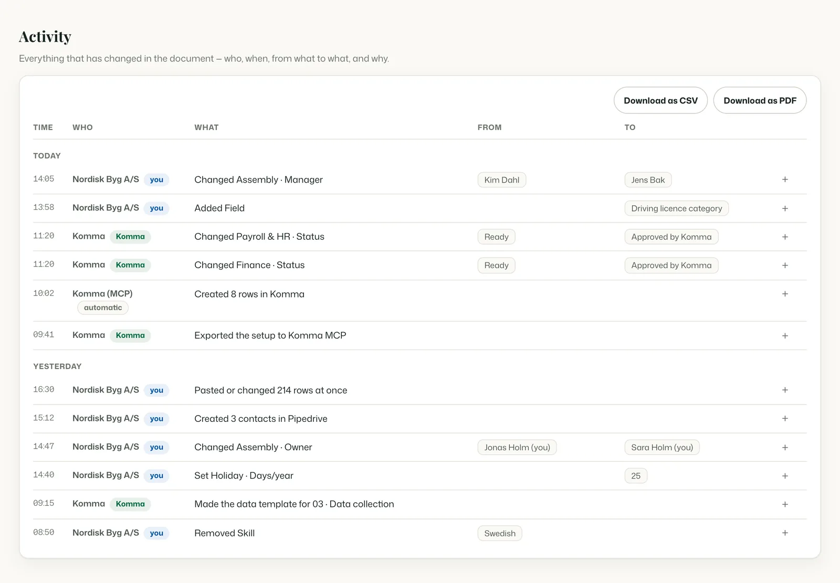Expand the Made the data template row
Image resolution: width=840 pixels, height=583 pixels.
[x=785, y=504]
